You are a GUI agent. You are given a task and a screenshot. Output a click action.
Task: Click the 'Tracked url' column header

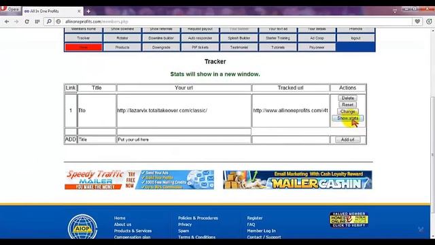point(290,88)
